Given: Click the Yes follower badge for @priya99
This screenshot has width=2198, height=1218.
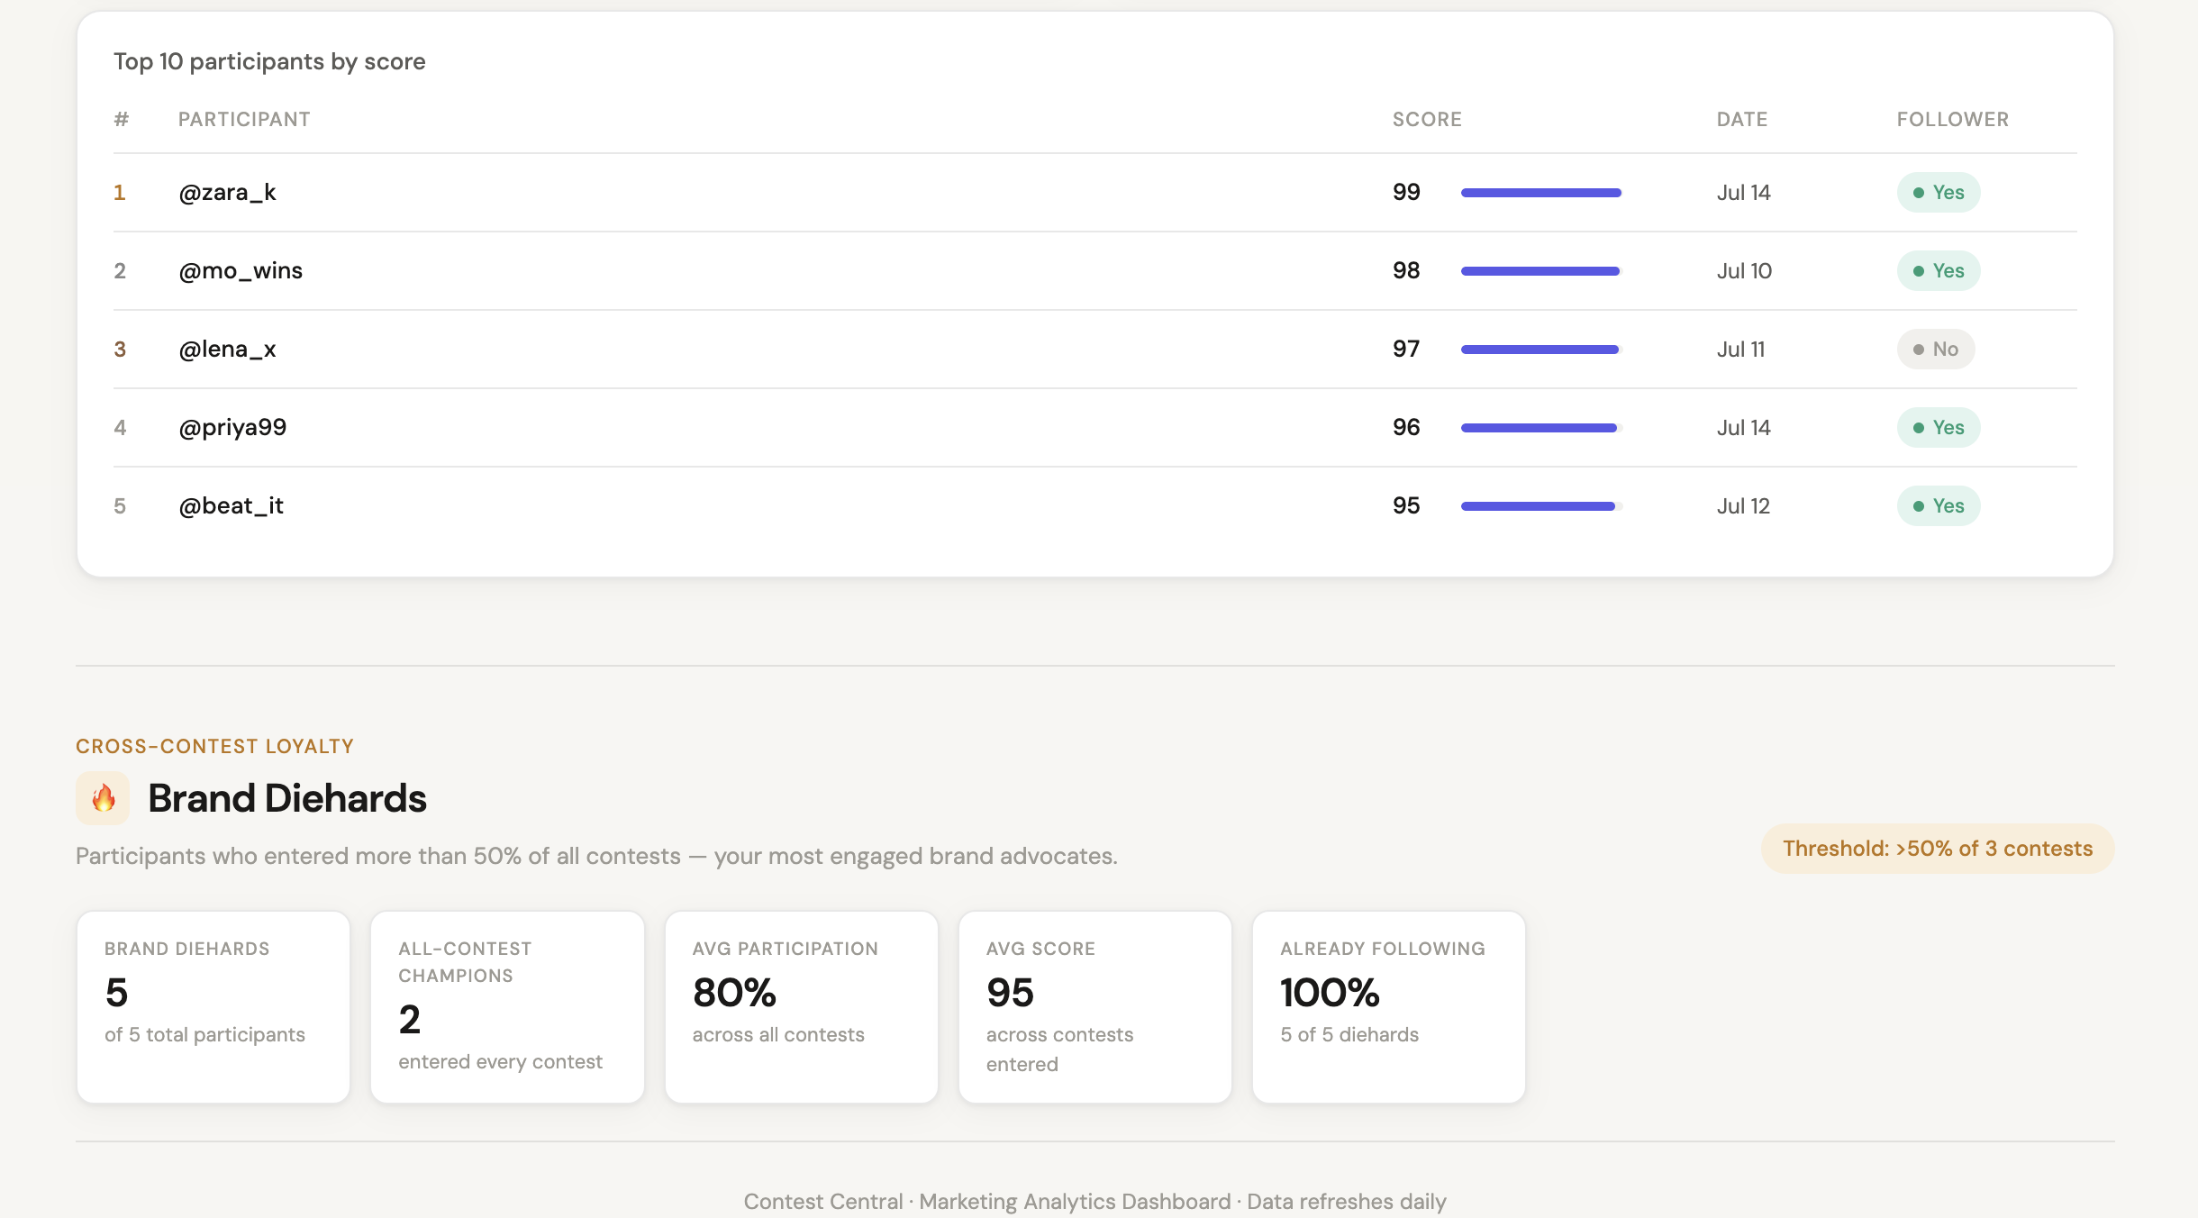Looking at the screenshot, I should pyautogui.click(x=1938, y=427).
